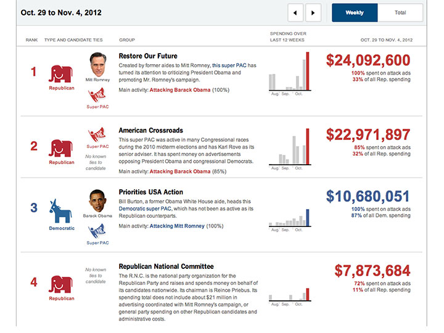Click the GROUP column header
Image resolution: width=444 pixels, height=333 pixels.
coord(127,40)
